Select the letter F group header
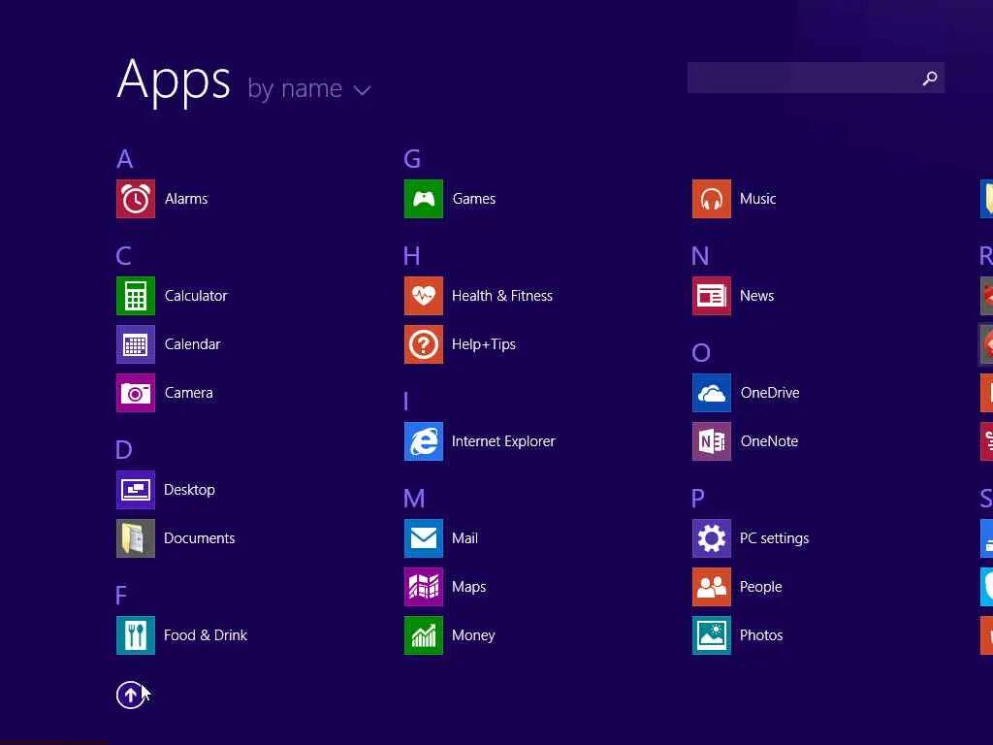Viewport: 993px width, 745px height. pos(121,596)
